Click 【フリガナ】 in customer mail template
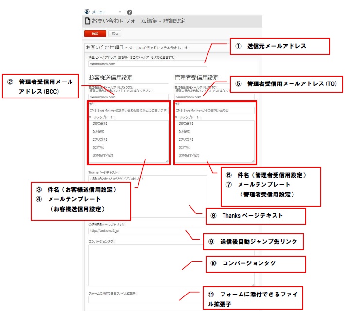 point(100,139)
